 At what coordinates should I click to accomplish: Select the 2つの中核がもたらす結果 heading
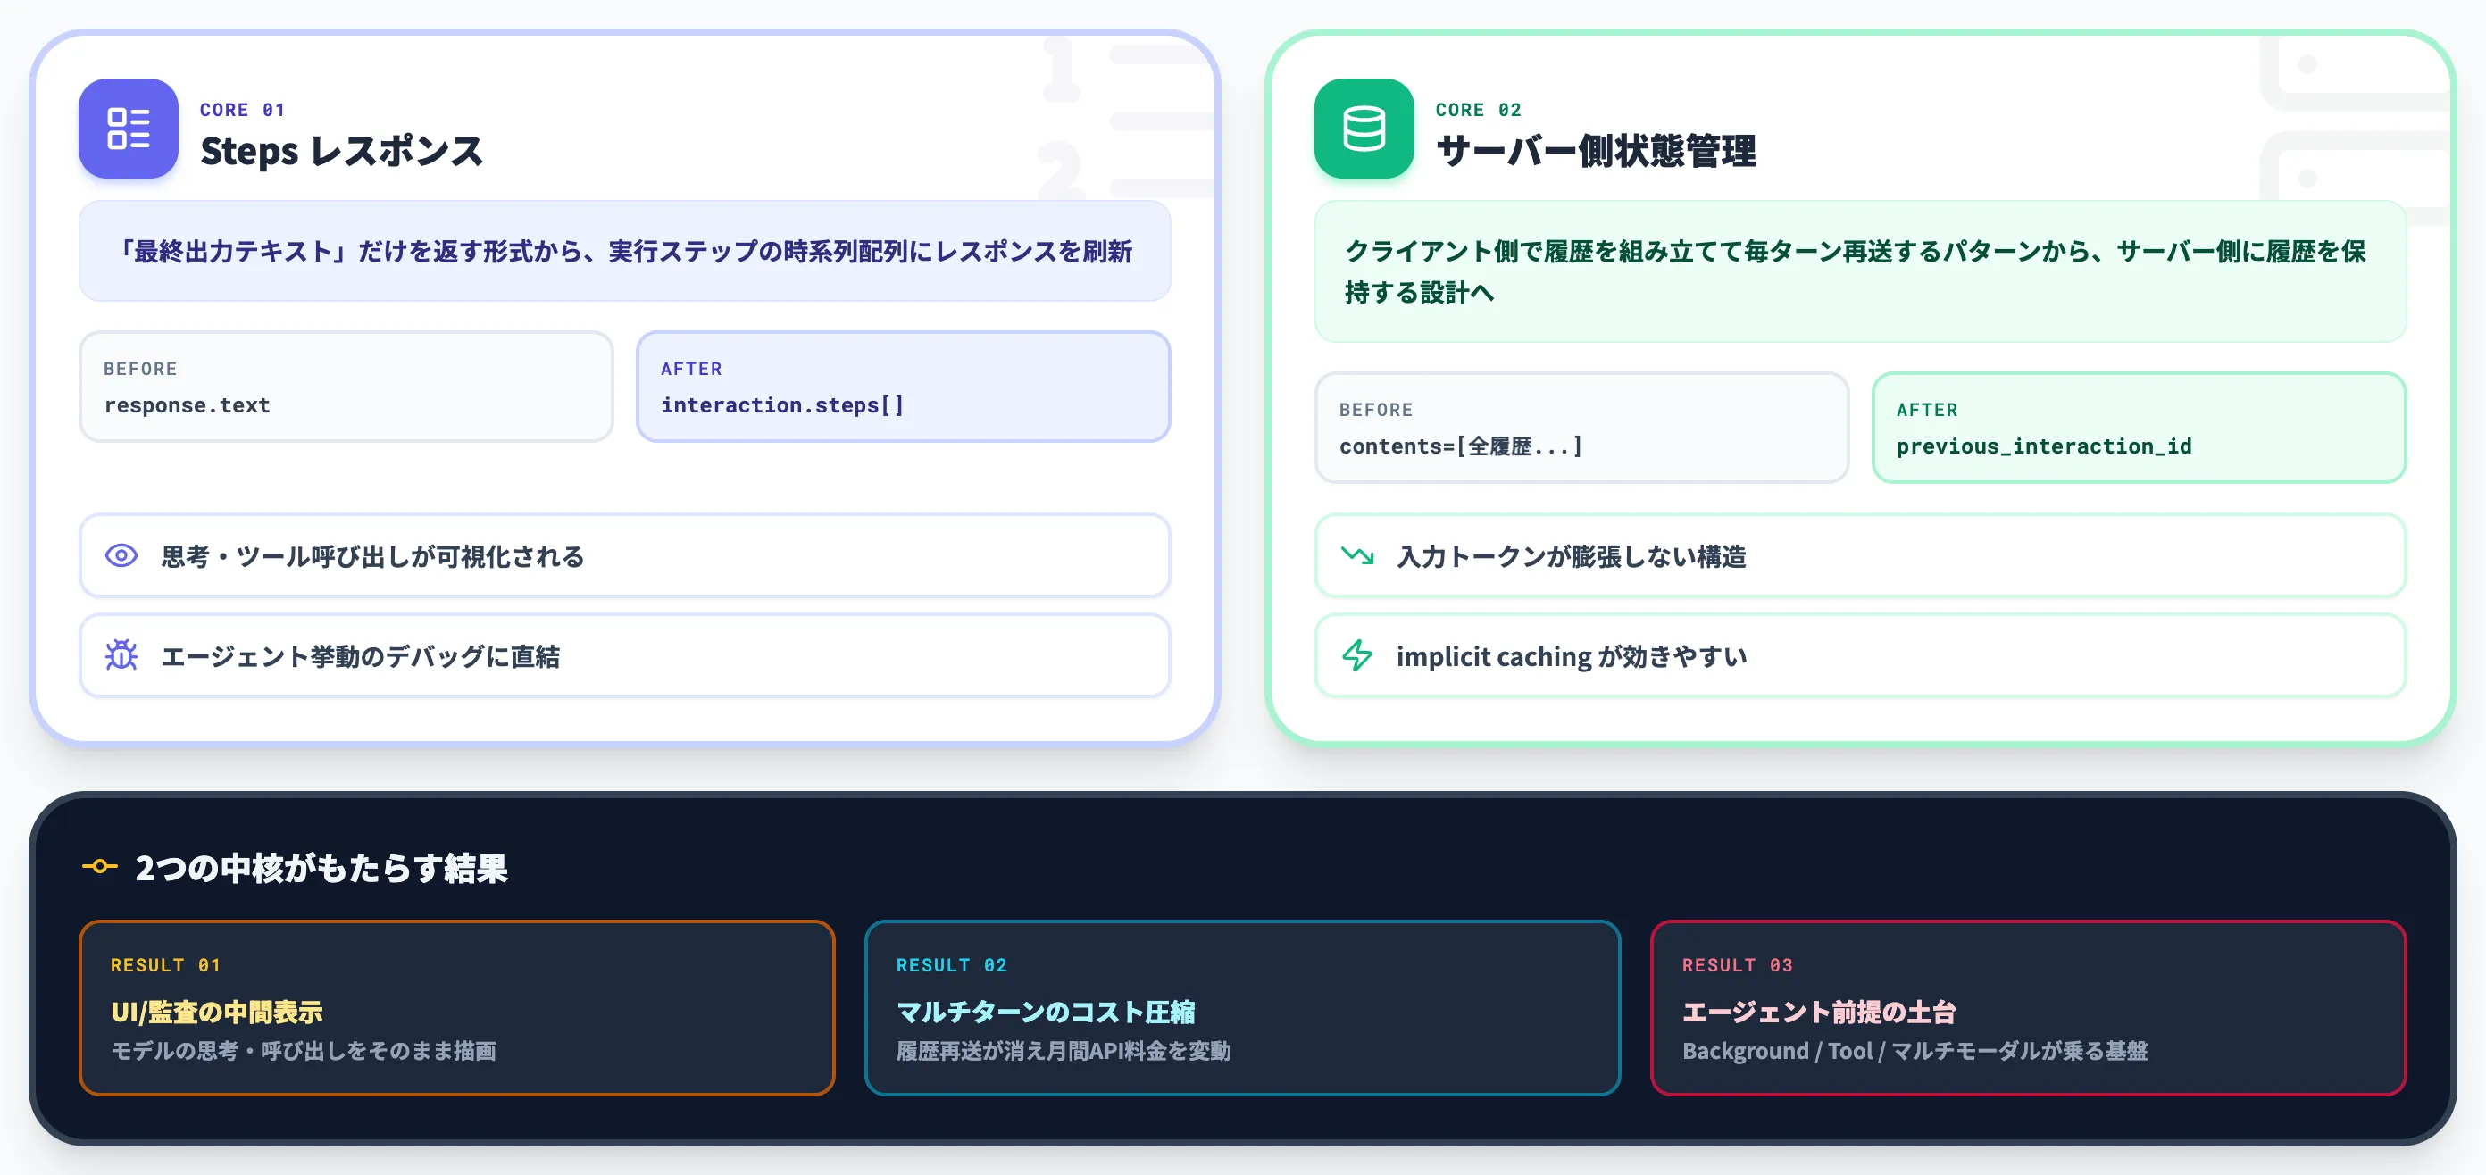[x=321, y=868]
